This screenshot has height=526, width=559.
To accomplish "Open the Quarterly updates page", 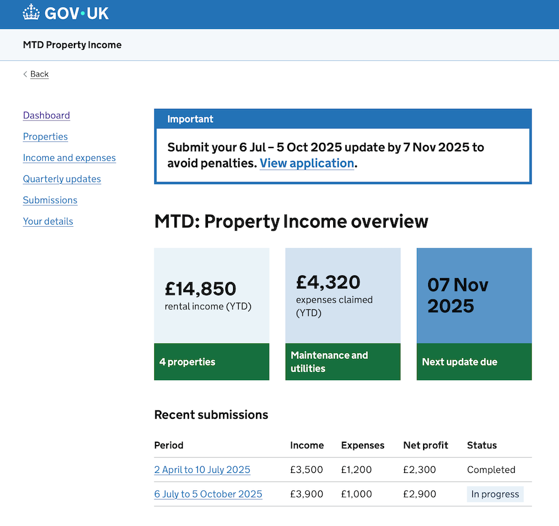I will 62,179.
